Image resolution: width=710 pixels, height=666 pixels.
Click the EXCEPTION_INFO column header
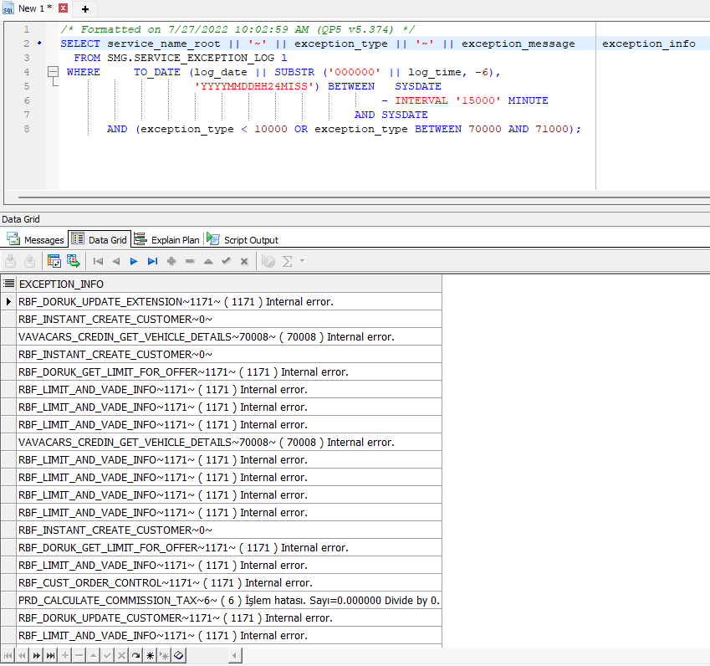pyautogui.click(x=62, y=284)
